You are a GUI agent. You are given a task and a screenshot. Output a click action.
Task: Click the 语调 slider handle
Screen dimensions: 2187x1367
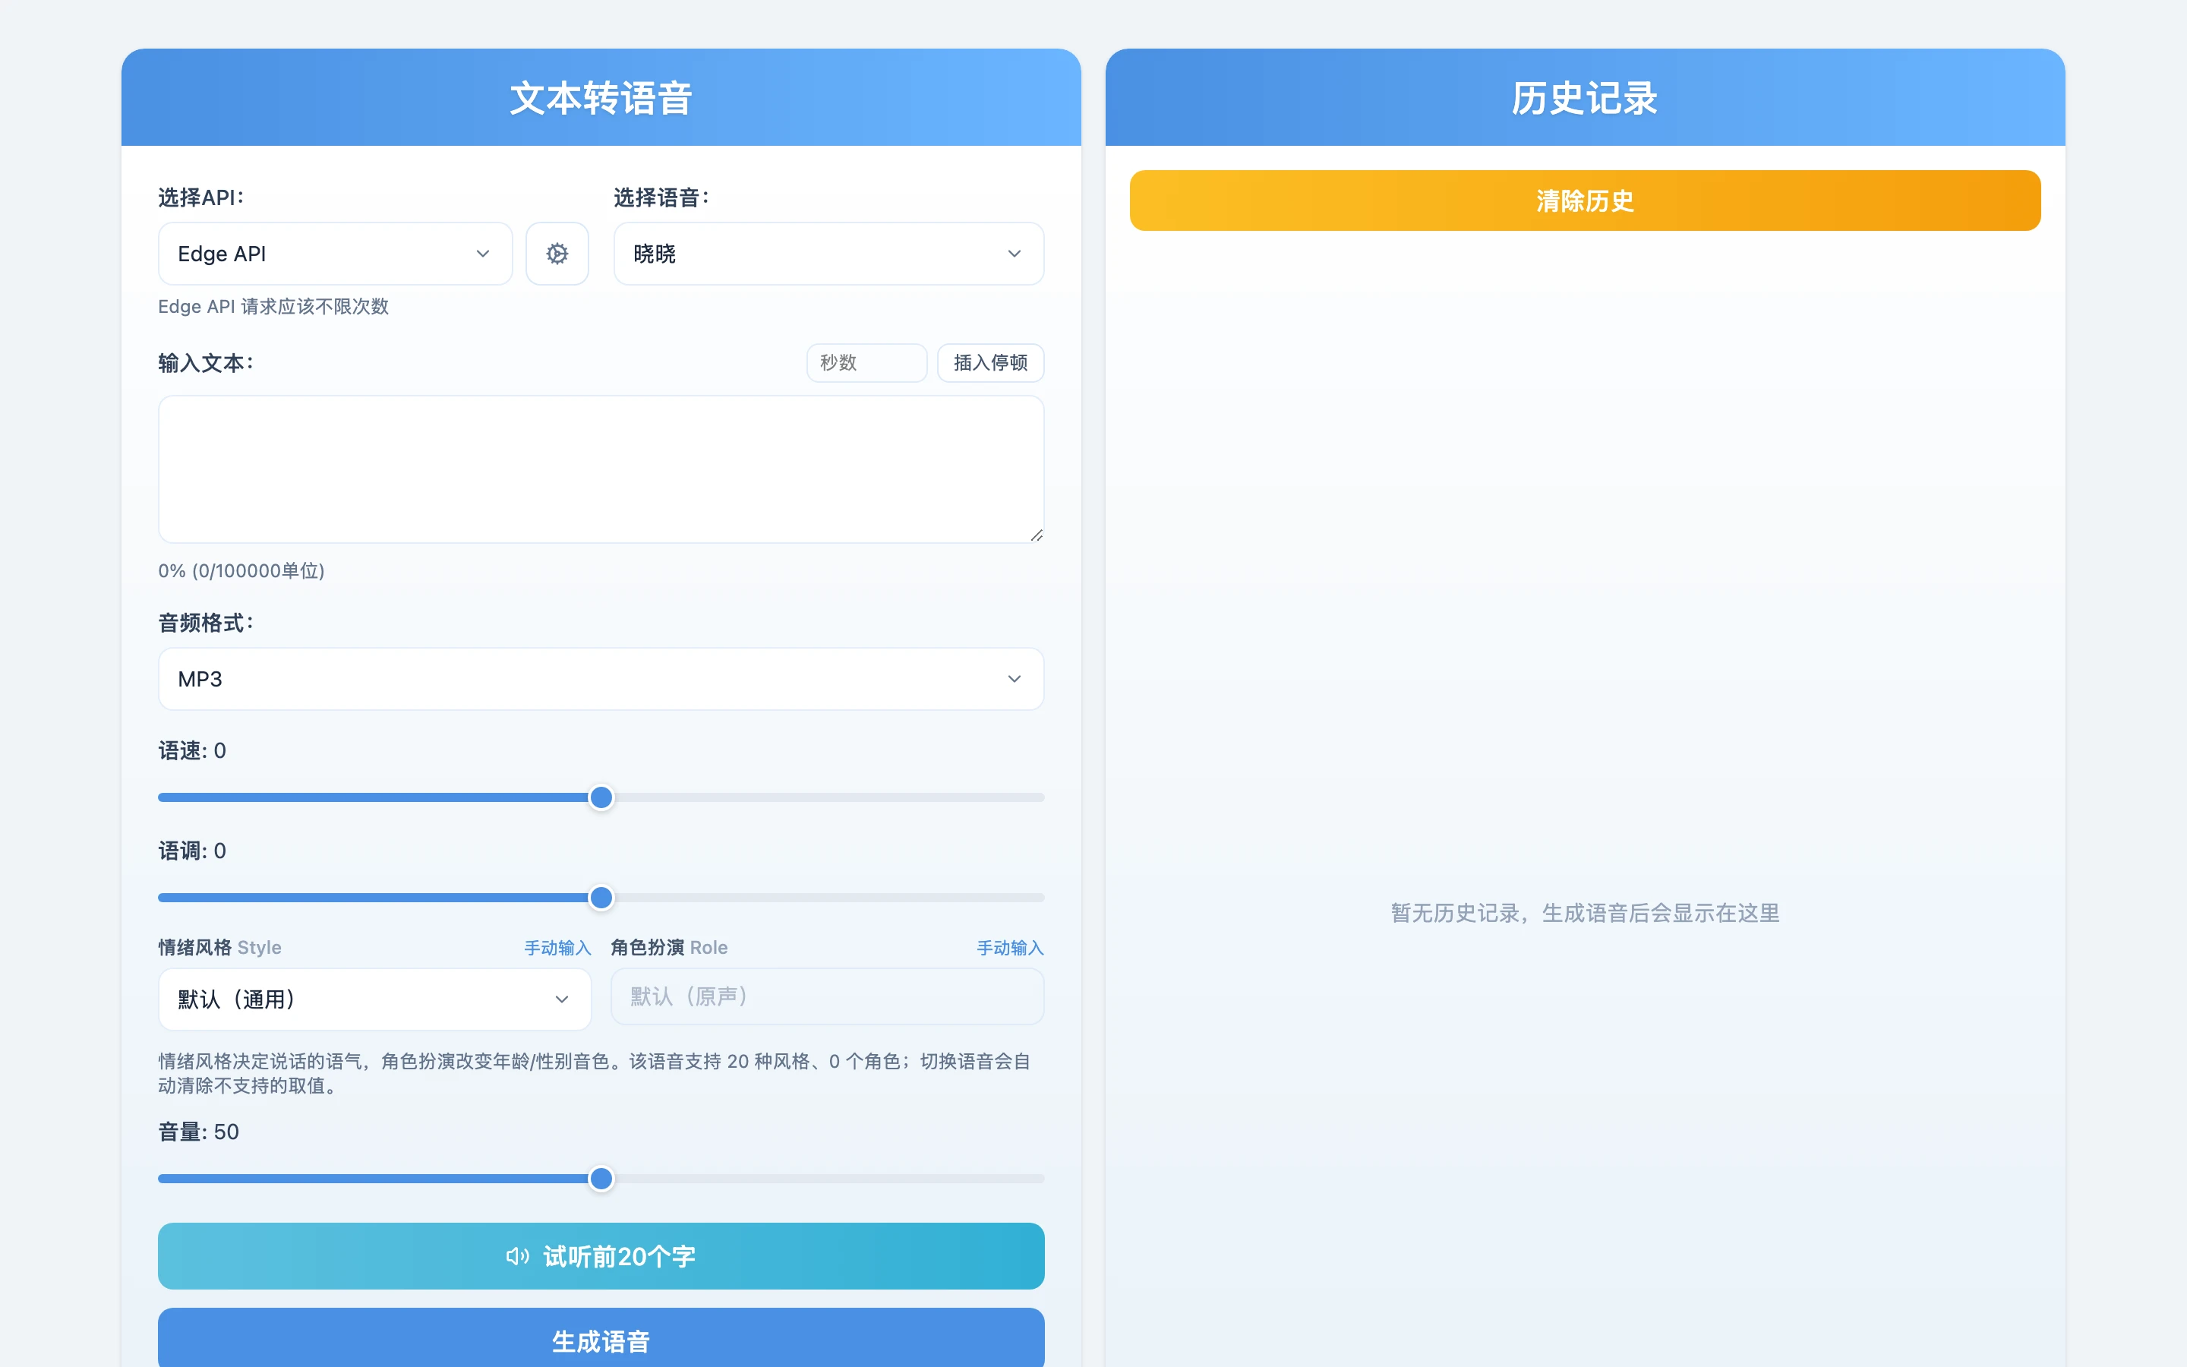click(x=601, y=898)
